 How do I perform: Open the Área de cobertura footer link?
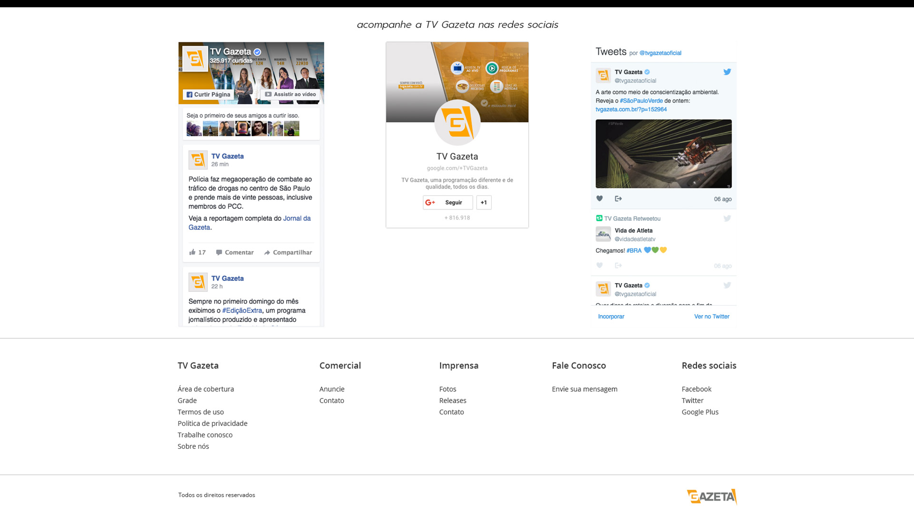pos(206,389)
